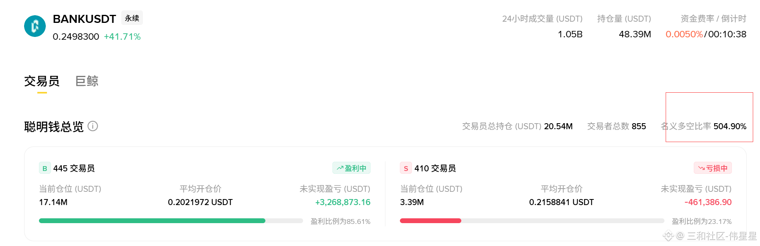
Task: Click the +3,268,873.16 unrealized profit figure
Action: point(343,202)
